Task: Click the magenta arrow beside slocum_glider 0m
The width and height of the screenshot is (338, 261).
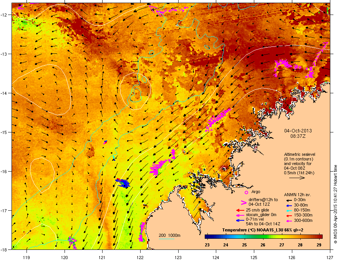Action: click(240, 215)
